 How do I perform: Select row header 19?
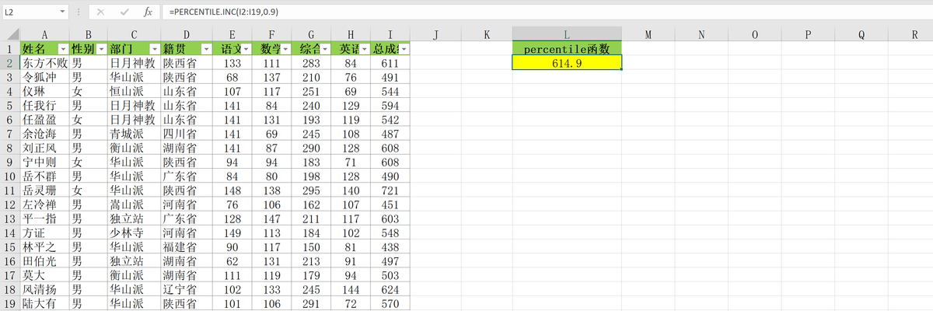click(9, 303)
